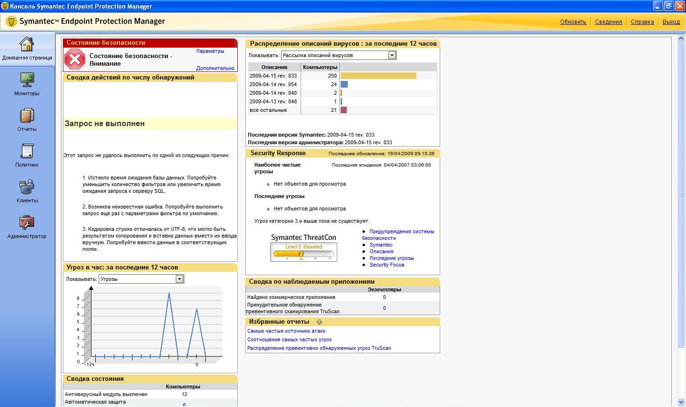Follow the Security Focus link
This screenshot has width=686, height=407.
click(387, 265)
